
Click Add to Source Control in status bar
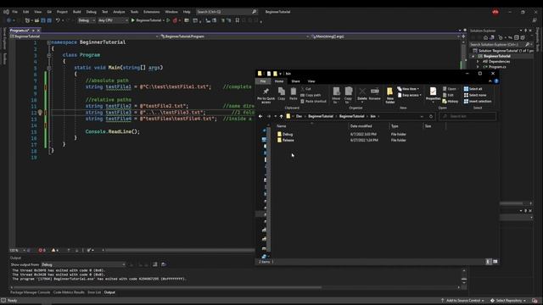click(462, 301)
